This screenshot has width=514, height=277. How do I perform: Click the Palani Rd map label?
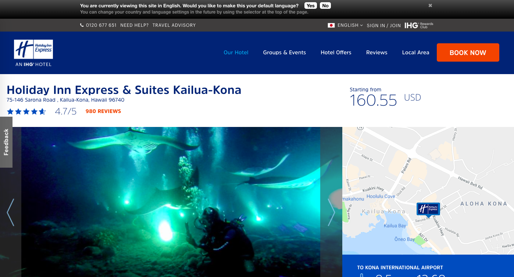406,166
